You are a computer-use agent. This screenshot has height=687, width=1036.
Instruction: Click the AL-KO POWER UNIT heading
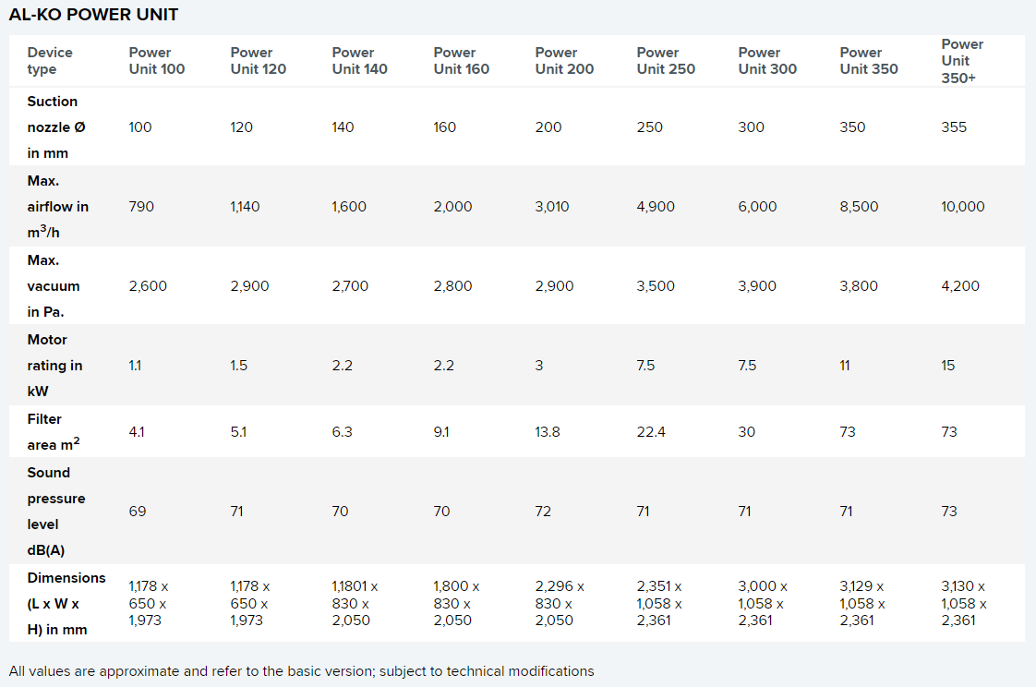coord(93,15)
